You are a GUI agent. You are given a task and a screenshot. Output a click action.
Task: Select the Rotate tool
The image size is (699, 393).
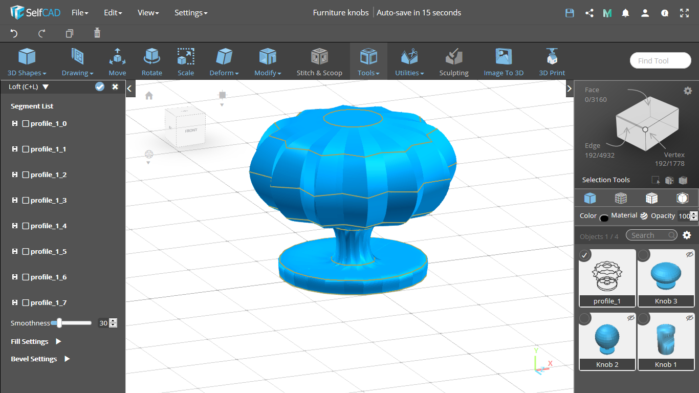(x=152, y=62)
